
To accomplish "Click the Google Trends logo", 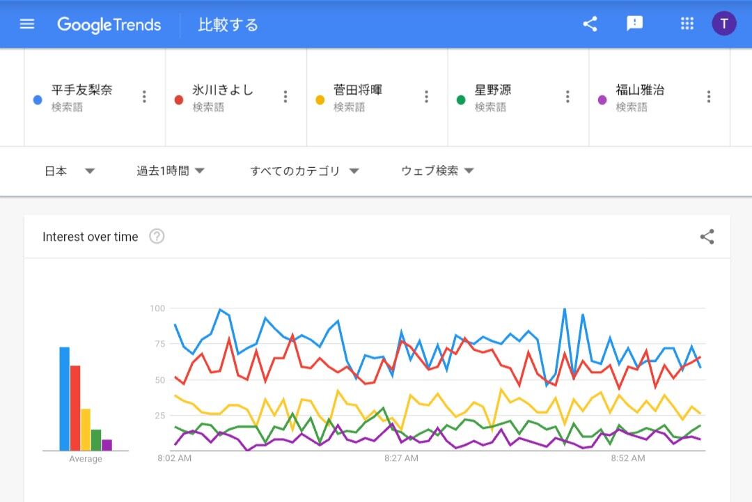I will pos(109,25).
